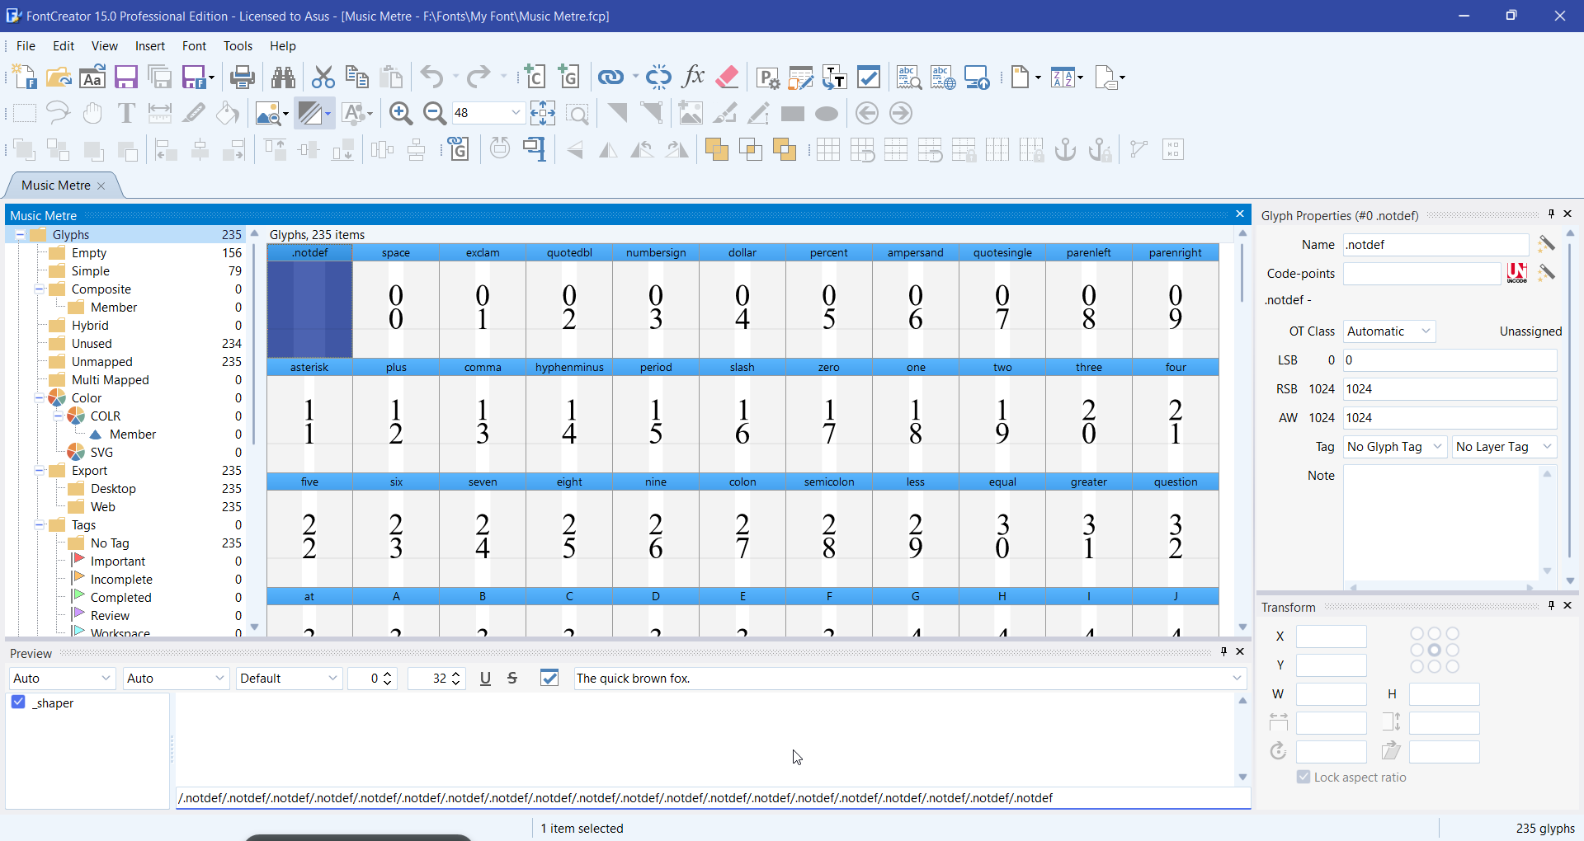1584x841 pixels.
Task: Uncheck the _shaper feature checkbox
Action: (18, 702)
